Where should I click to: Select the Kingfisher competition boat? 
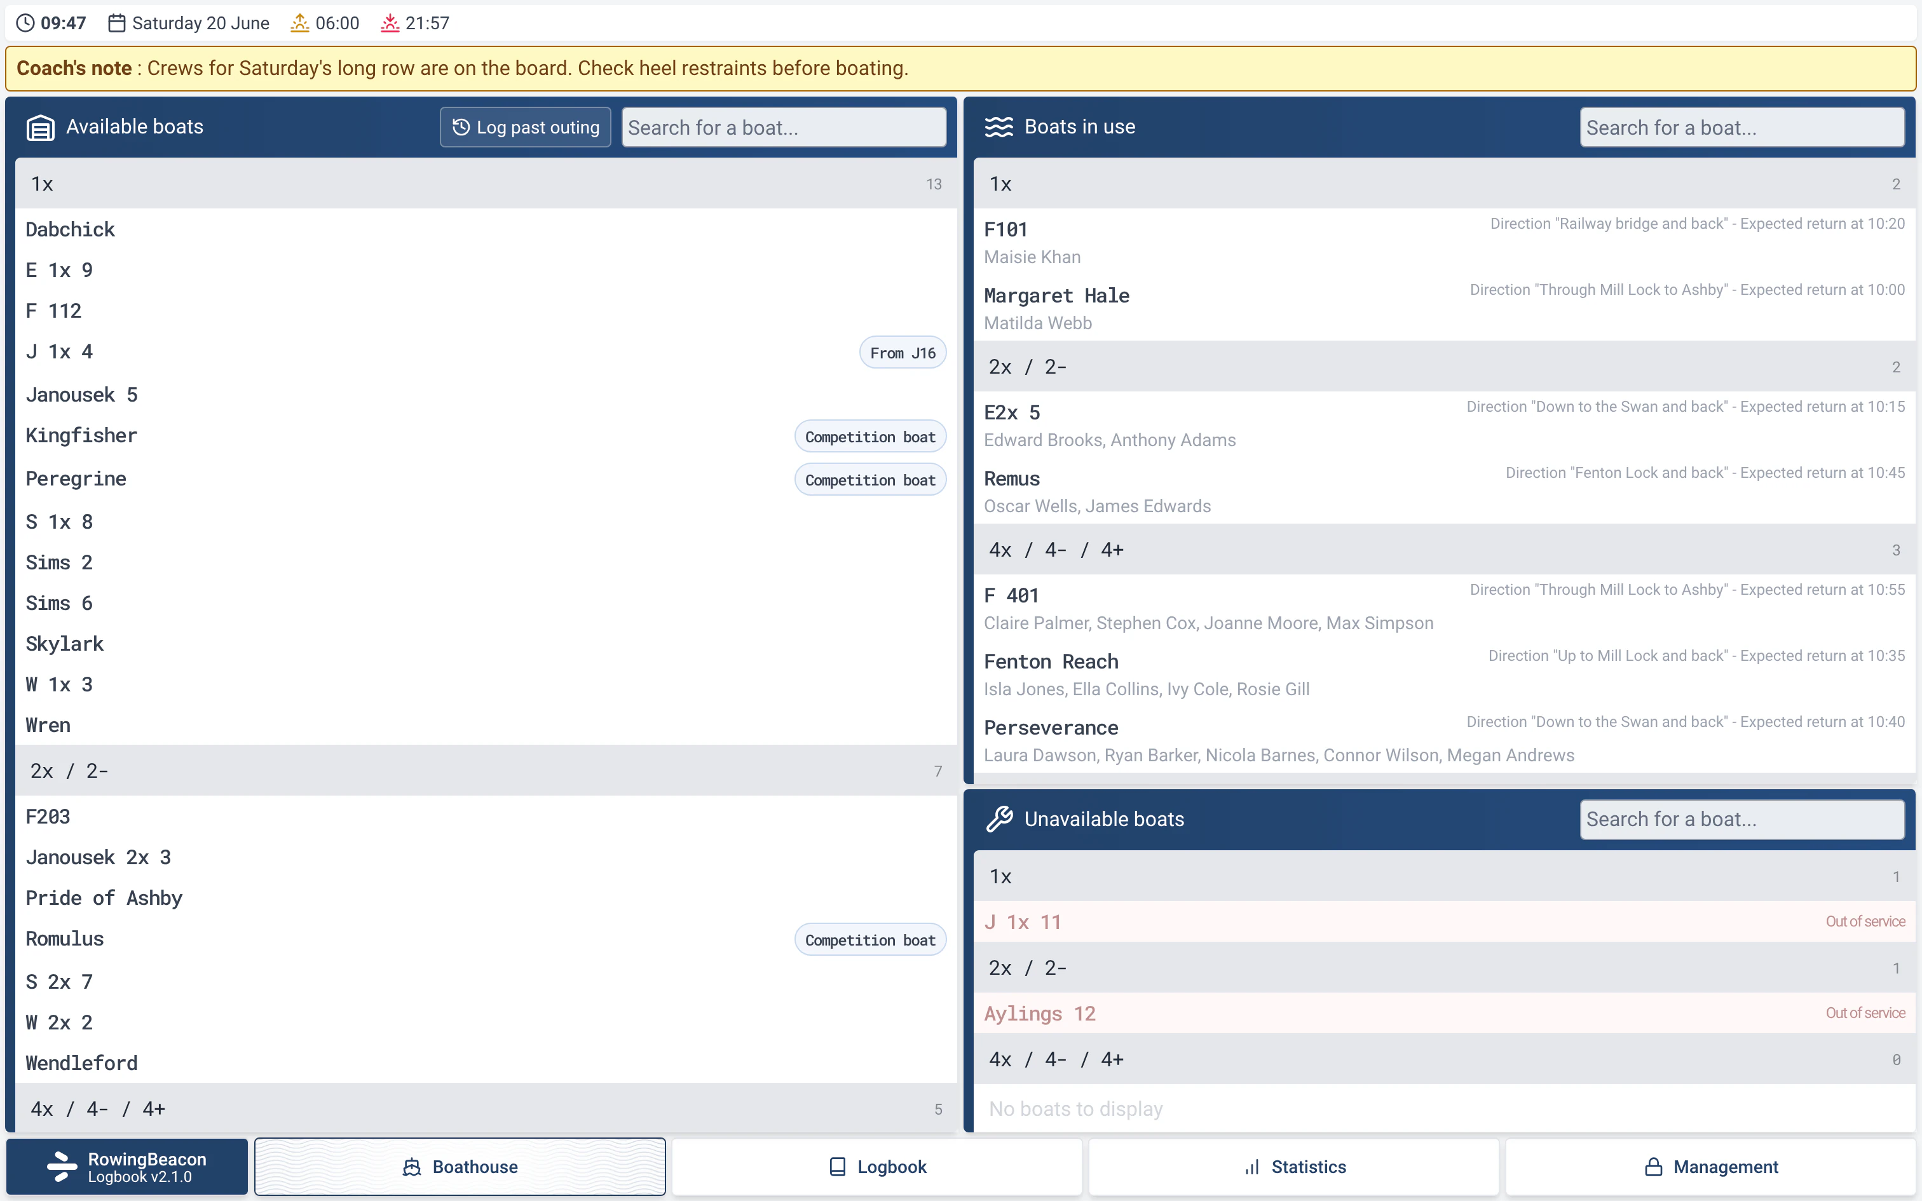pos(486,436)
